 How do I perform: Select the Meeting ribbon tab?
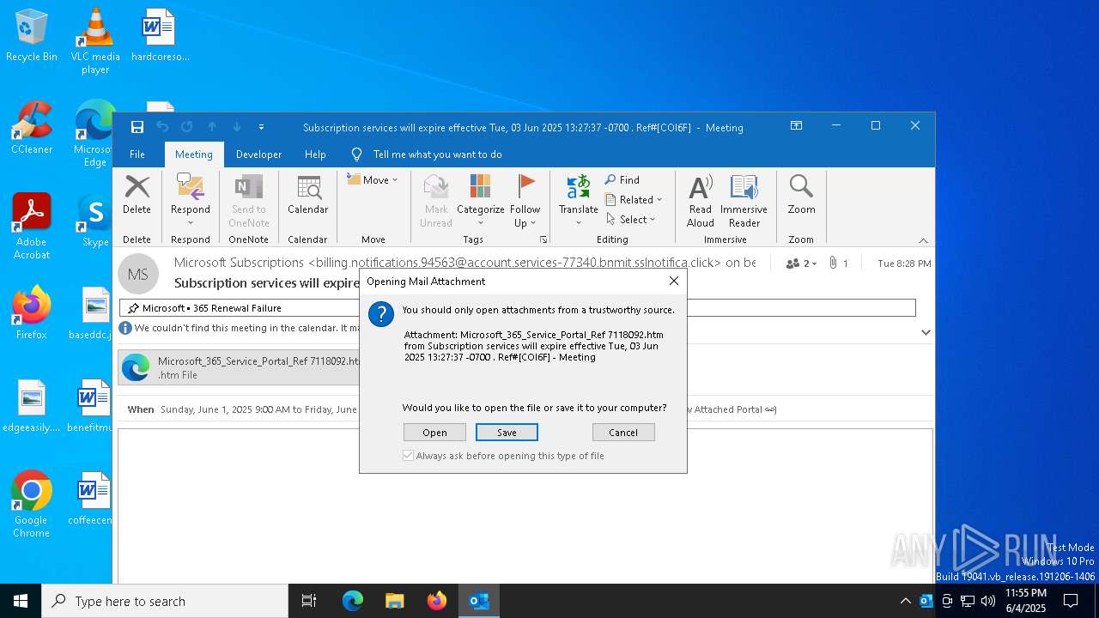click(194, 154)
